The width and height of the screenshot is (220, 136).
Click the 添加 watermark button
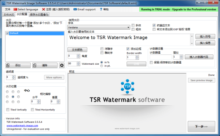18,65
